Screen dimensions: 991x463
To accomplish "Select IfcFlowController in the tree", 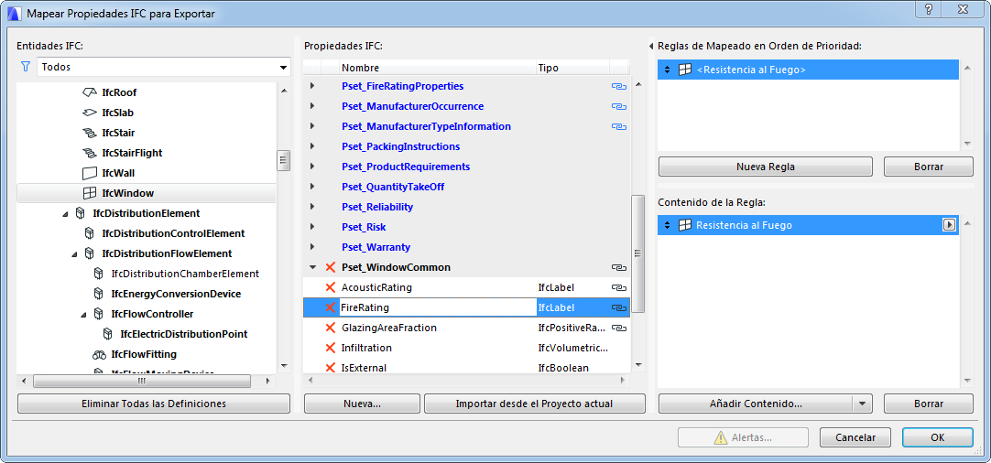I will click(152, 314).
